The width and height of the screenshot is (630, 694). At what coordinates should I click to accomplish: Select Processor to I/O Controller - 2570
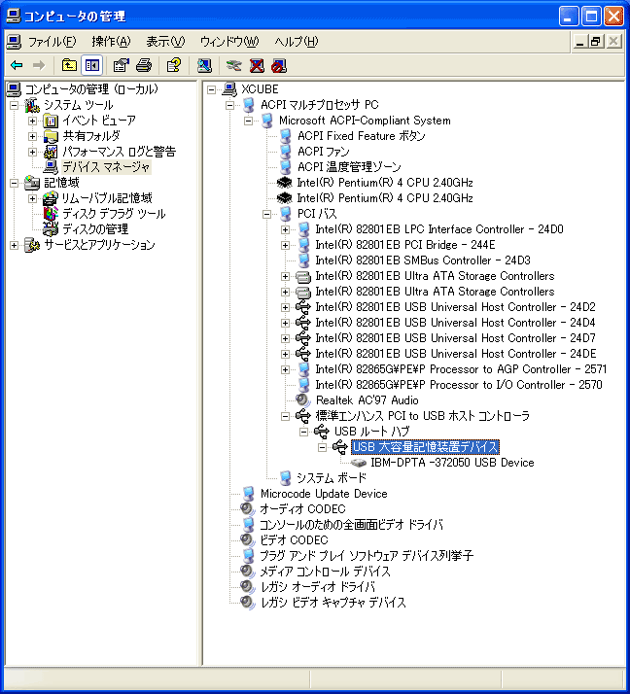[459, 385]
